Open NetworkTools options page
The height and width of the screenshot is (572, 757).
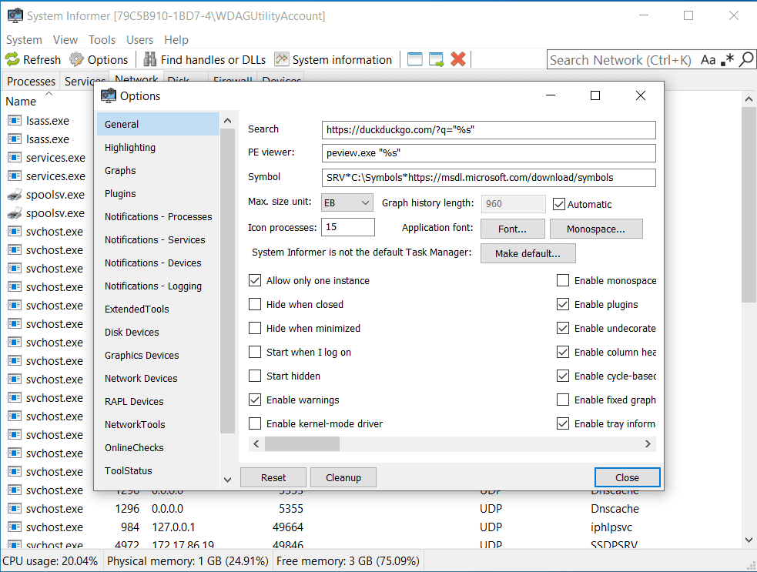159,424
